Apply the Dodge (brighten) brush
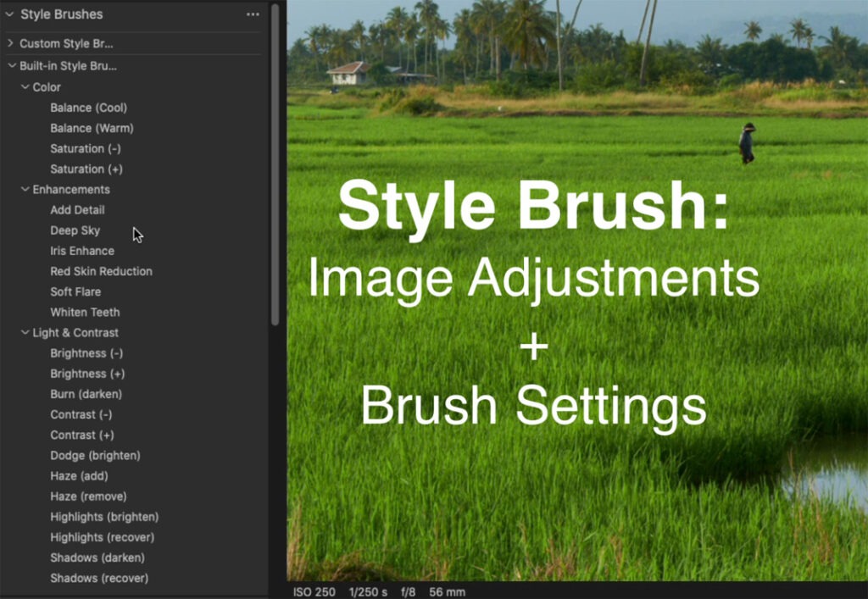 click(x=94, y=455)
